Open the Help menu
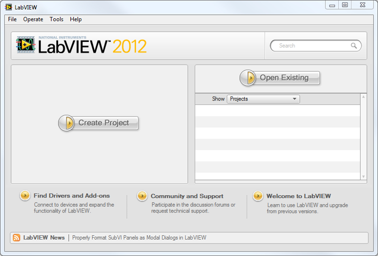The width and height of the screenshot is (378, 256). (x=76, y=19)
